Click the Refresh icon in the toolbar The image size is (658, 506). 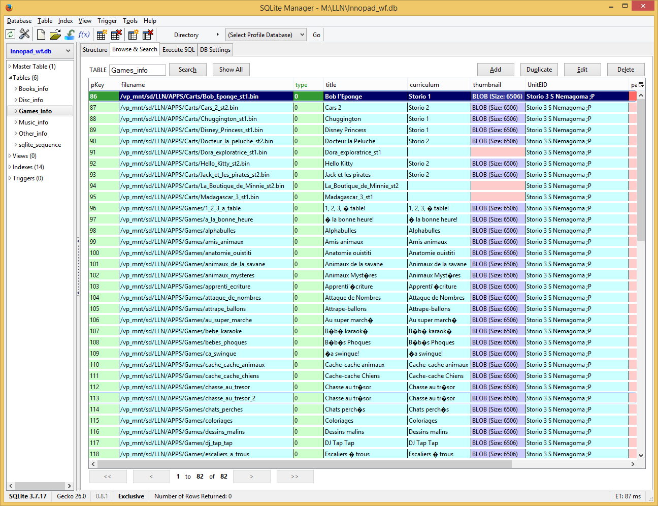10,35
